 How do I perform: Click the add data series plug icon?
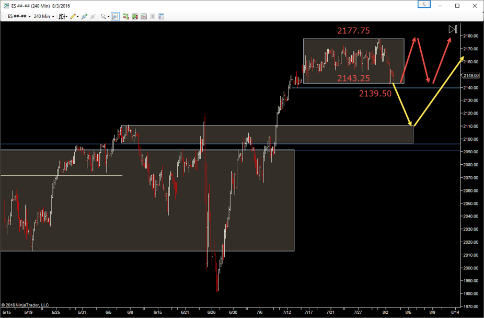(84, 16)
